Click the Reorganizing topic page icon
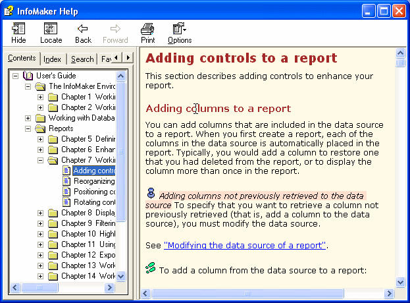This screenshot has width=410, height=303. [66, 181]
